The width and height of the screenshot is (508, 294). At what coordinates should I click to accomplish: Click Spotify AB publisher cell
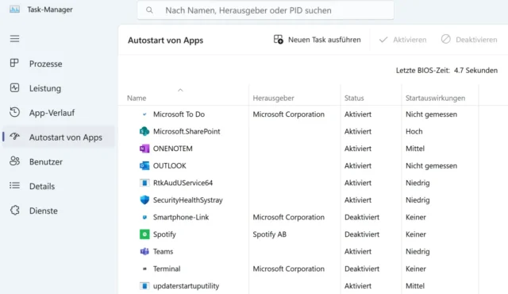pyautogui.click(x=270, y=234)
